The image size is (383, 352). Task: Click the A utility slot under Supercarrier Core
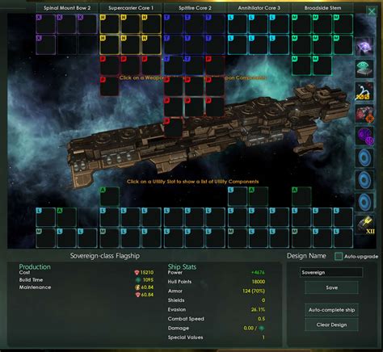(110, 197)
